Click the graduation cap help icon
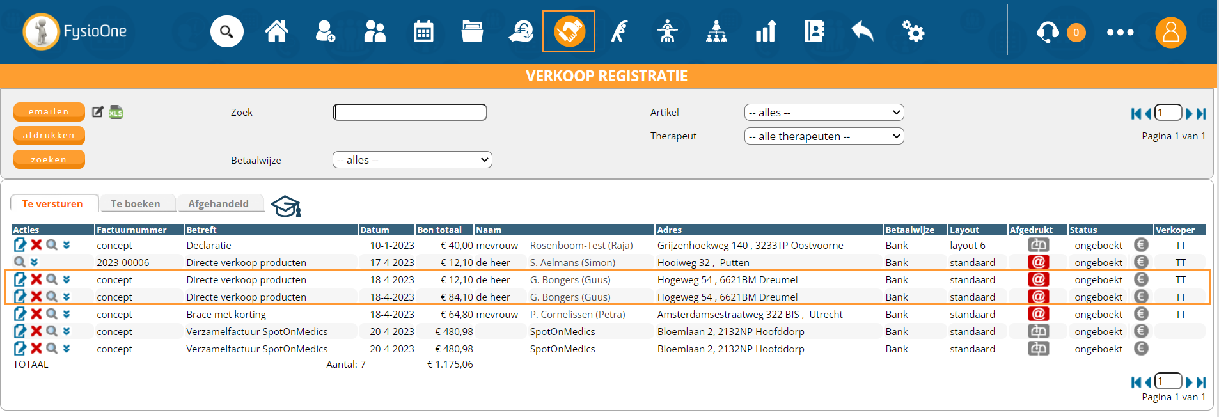The width and height of the screenshot is (1219, 417). (x=286, y=206)
